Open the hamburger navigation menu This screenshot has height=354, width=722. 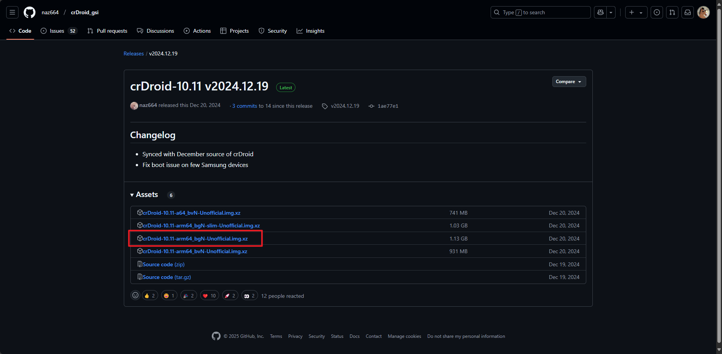pyautogui.click(x=12, y=12)
